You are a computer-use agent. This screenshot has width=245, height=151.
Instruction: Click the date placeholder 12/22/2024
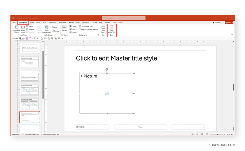point(92,127)
